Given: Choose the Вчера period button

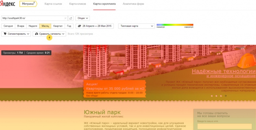Looking at the screenshot, I should [21, 26].
